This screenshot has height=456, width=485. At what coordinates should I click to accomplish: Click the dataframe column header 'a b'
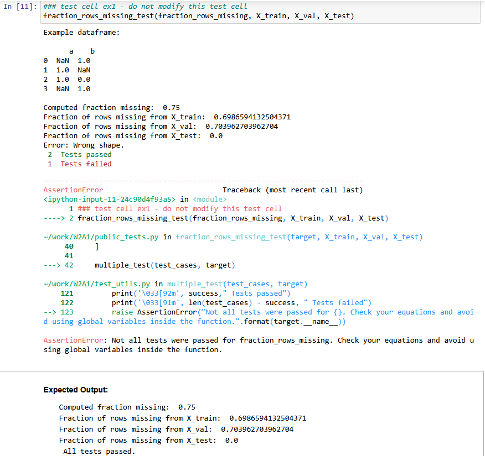(82, 51)
